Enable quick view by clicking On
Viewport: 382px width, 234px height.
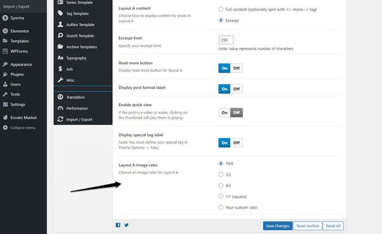pyautogui.click(x=224, y=113)
